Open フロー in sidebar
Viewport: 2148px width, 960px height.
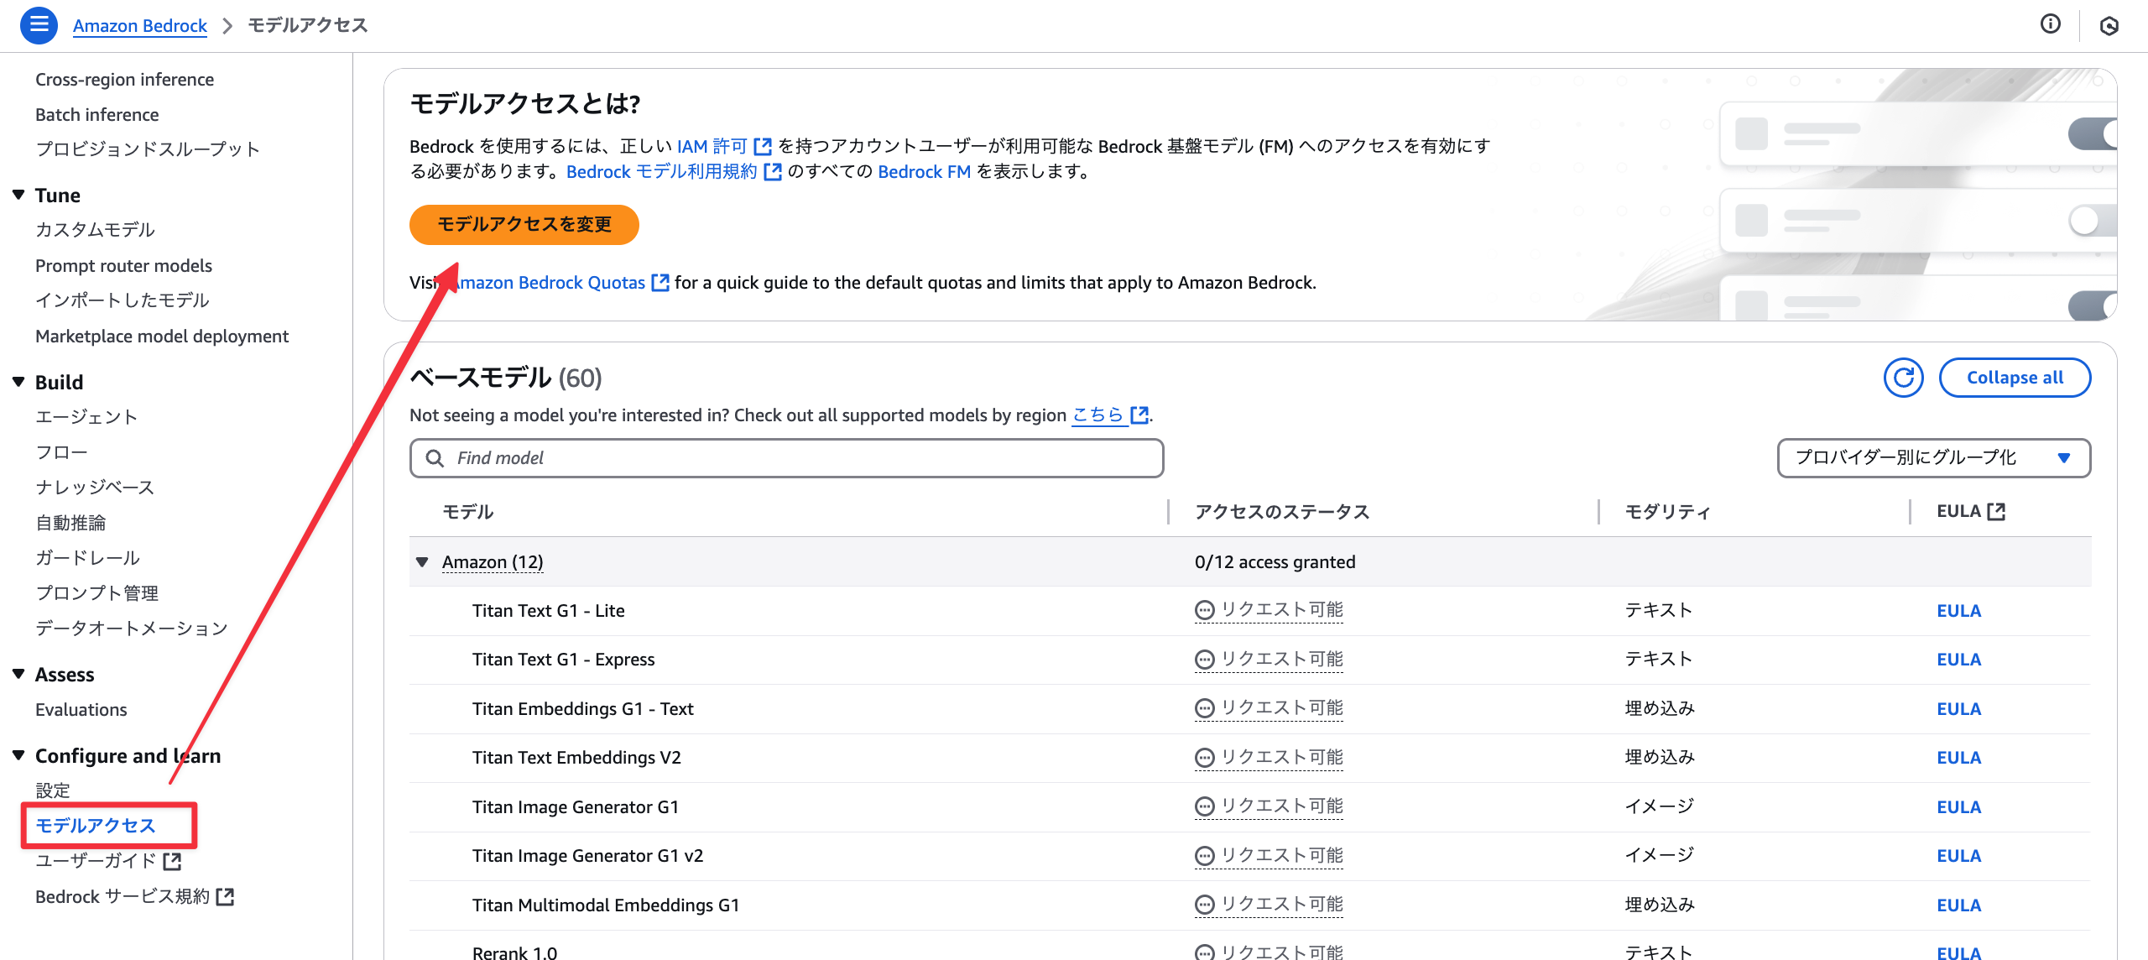tap(61, 452)
